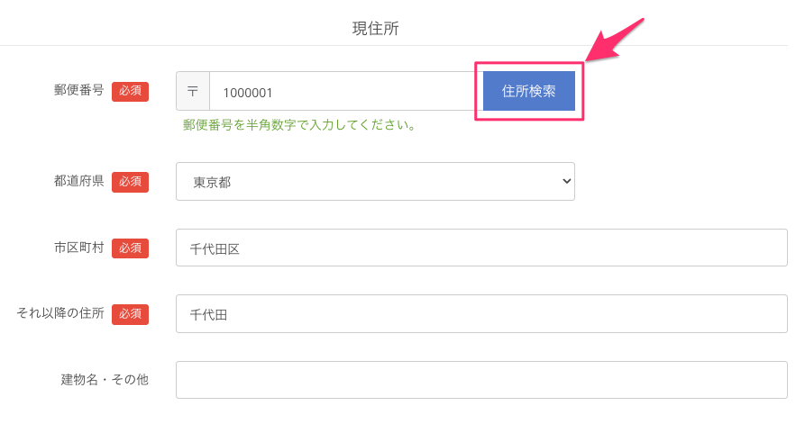
Task: Click the それ以降の住所 field with 千代田
Action: [x=481, y=314]
